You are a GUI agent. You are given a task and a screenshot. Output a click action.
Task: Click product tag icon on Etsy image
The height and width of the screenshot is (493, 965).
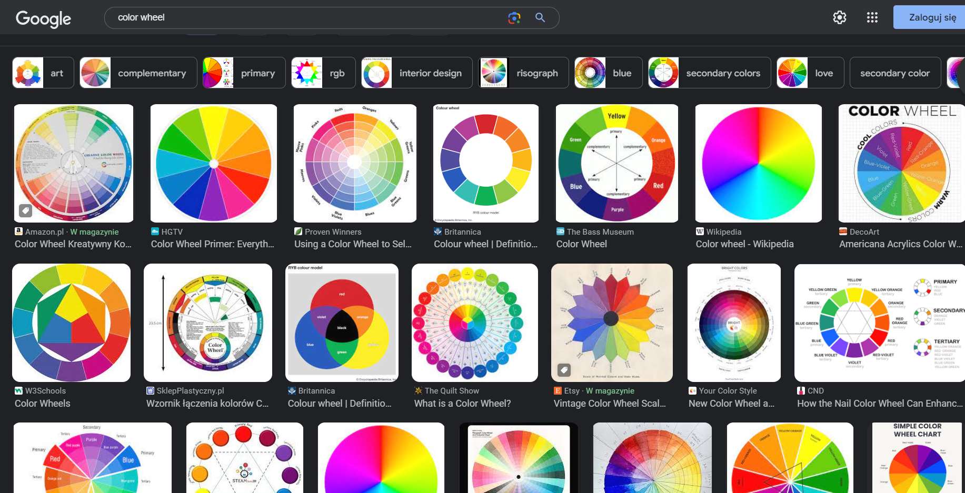pos(564,370)
